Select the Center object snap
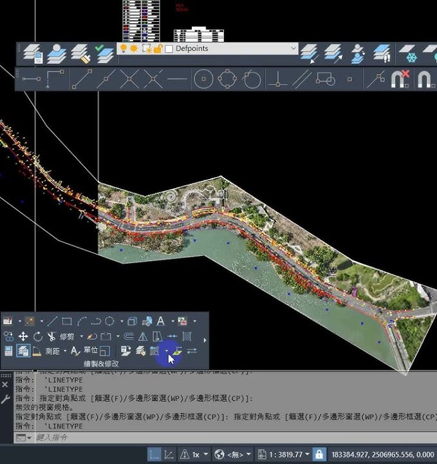This screenshot has height=464, width=437. pos(203,79)
